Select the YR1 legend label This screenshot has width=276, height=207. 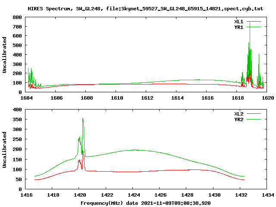pos(238,27)
